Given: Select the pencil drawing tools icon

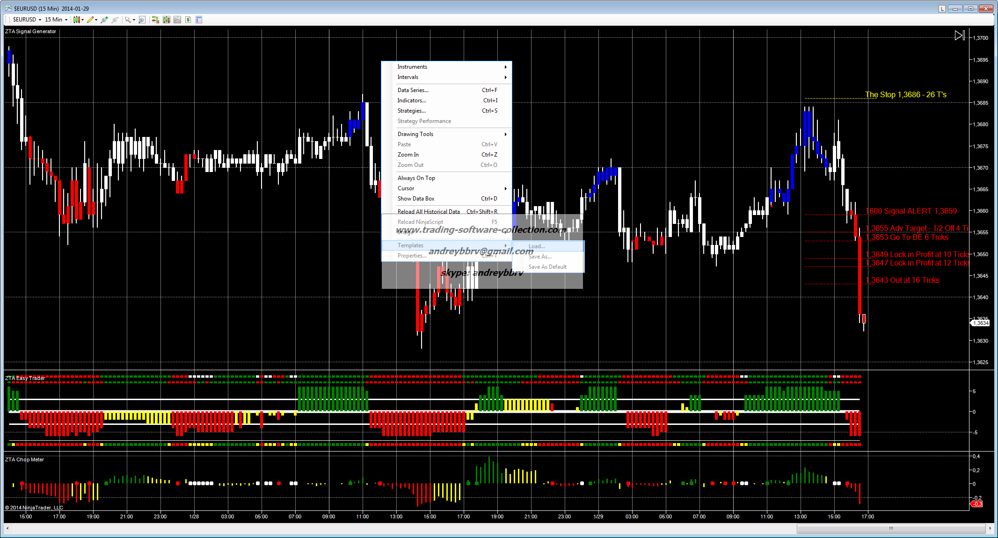Looking at the screenshot, I should click(90, 20).
